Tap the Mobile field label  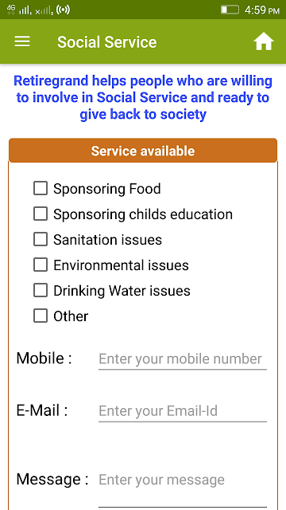tap(44, 359)
